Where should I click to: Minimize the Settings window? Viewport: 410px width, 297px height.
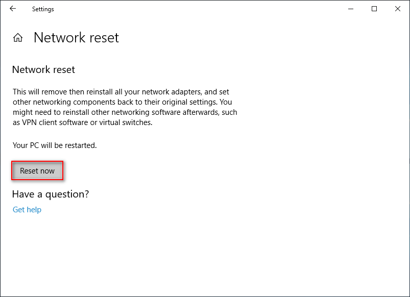click(x=351, y=9)
